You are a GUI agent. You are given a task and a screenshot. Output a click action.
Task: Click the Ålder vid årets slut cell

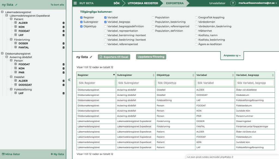coord(255,132)
